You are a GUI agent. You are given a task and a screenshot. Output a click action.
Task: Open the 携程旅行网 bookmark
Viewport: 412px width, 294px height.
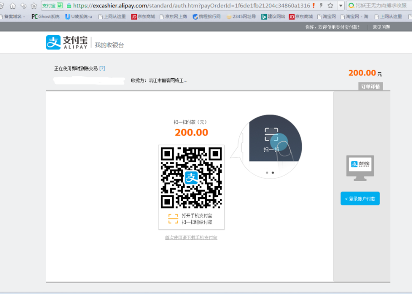click(x=206, y=16)
